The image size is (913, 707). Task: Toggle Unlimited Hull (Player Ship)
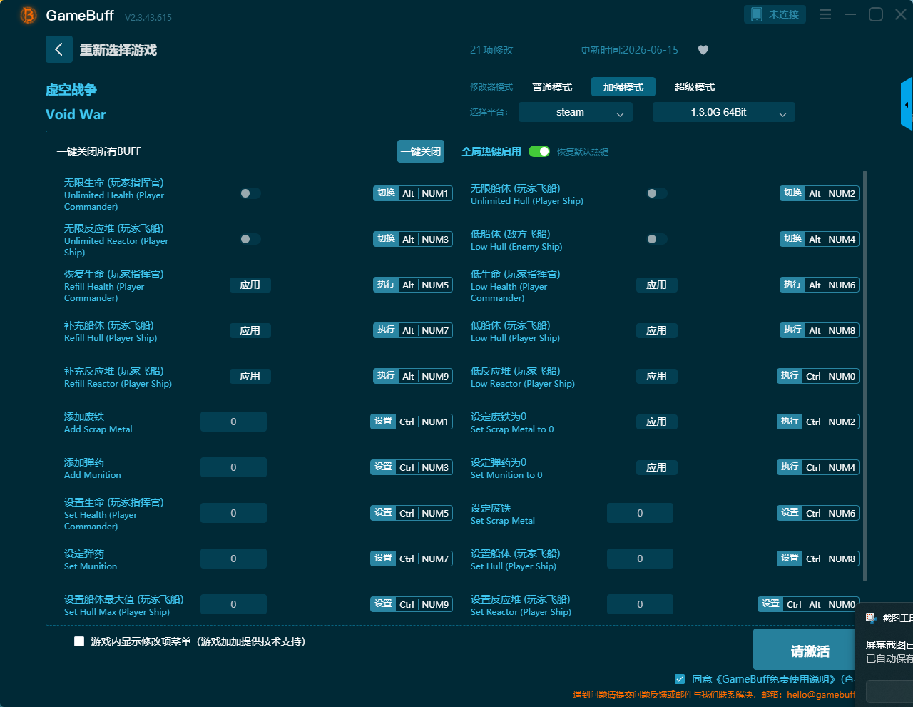(656, 193)
